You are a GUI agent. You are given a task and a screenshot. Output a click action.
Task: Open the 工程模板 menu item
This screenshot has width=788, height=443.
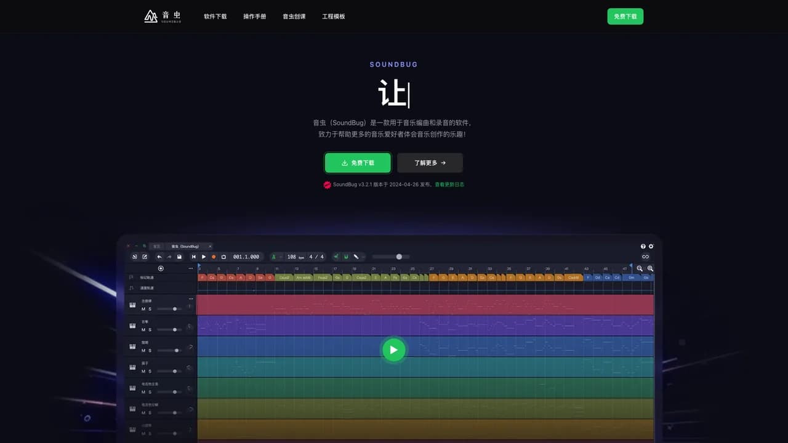[x=334, y=17]
